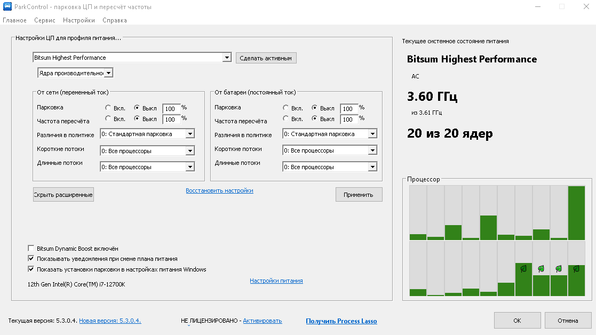The image size is (596, 335).
Task: Uncheck the power plan change notifications checkbox
Action: tap(31, 259)
